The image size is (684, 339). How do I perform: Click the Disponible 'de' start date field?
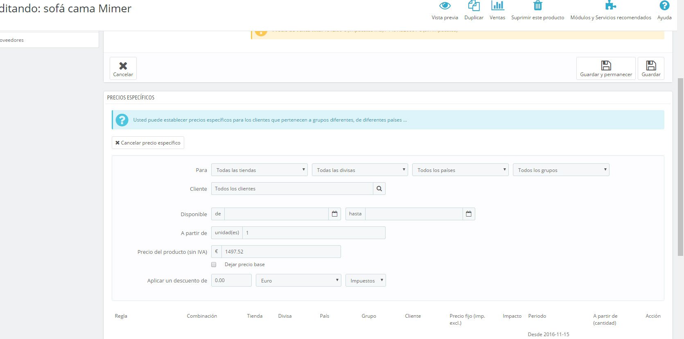coord(276,214)
